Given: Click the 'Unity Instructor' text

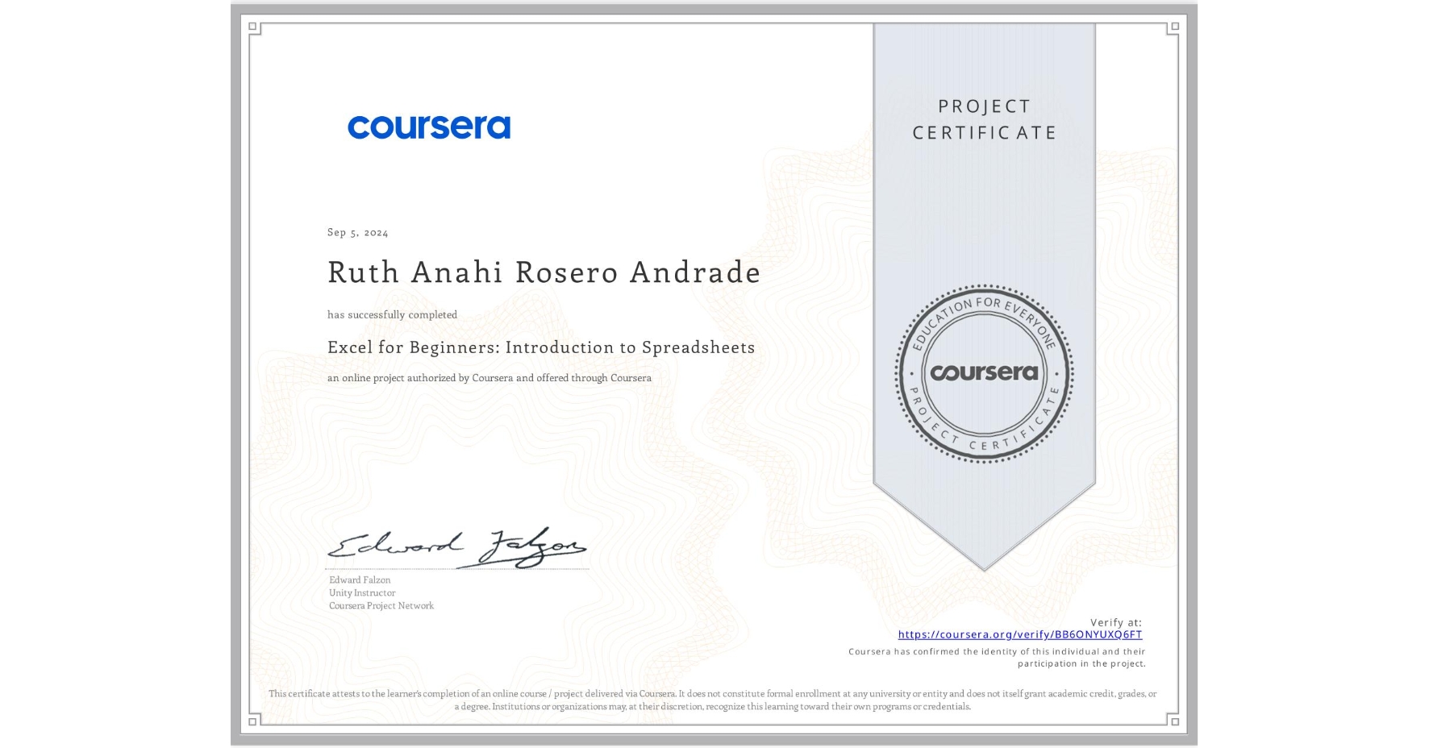Looking at the screenshot, I should point(362,592).
